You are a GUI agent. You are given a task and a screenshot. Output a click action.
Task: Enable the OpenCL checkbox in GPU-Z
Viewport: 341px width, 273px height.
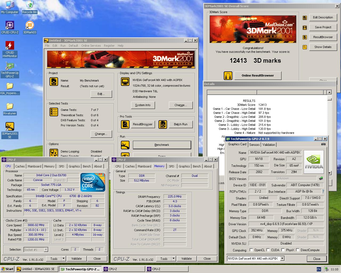251,250
